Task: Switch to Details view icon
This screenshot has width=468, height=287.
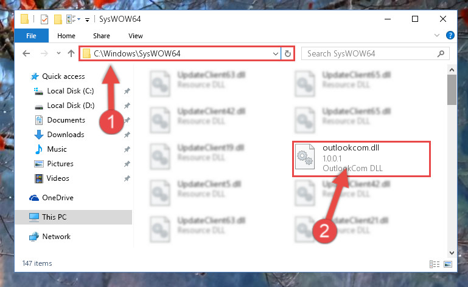Action: tap(435, 264)
